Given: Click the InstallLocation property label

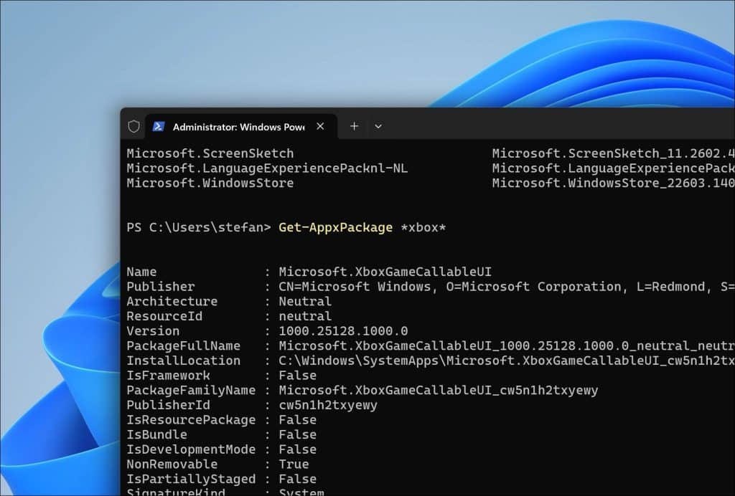Looking at the screenshot, I should tap(183, 361).
